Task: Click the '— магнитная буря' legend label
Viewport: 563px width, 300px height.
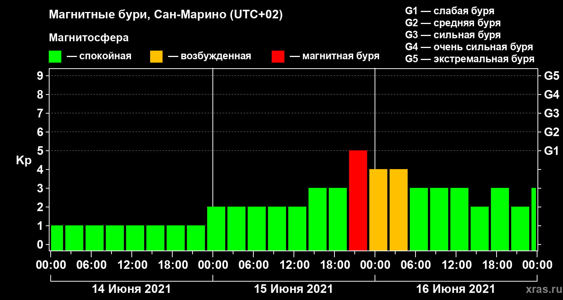Action: [335, 57]
